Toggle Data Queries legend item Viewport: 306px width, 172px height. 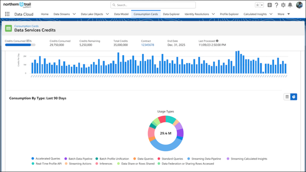pyautogui.click(x=143, y=159)
